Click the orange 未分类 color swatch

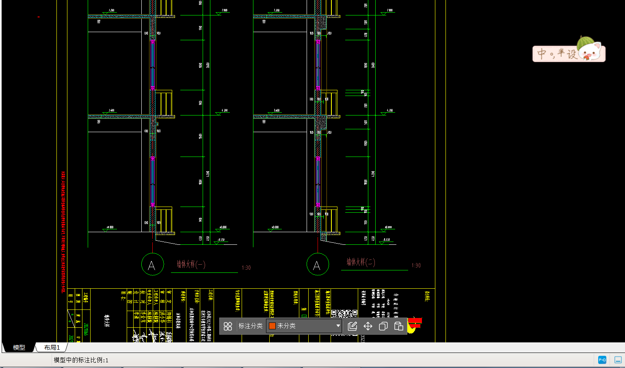272,326
